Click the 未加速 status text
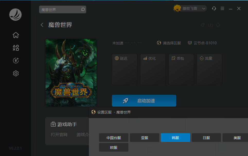The image size is (248, 156). click(118, 43)
